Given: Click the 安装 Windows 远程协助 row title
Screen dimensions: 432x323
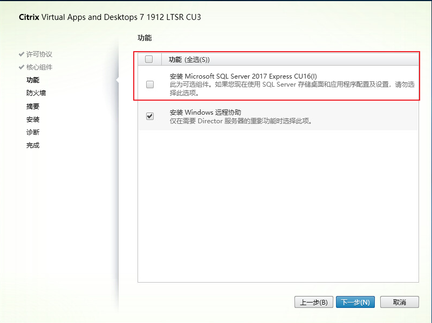Looking at the screenshot, I should pos(205,113).
